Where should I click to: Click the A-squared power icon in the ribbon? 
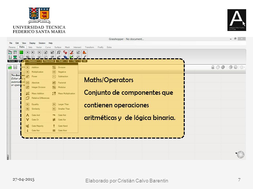tap(46, 52)
